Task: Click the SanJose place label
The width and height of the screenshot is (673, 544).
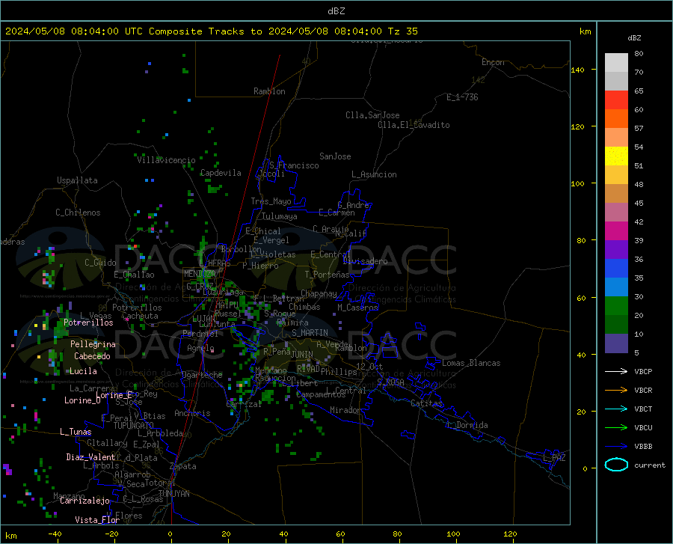Action: point(335,156)
